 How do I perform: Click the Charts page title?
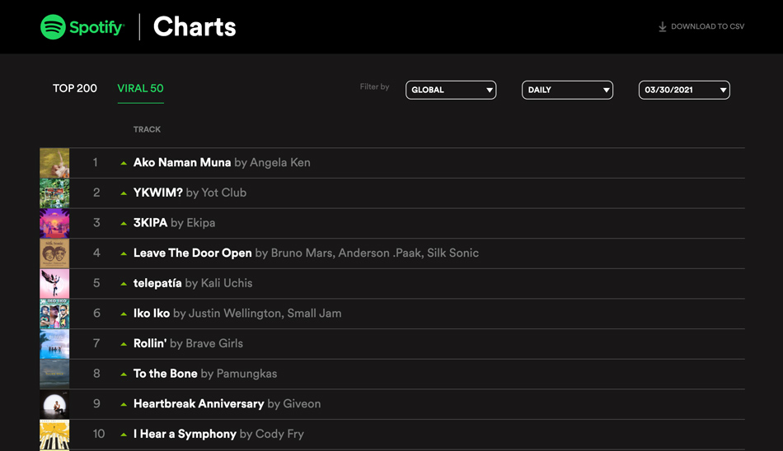tap(195, 26)
